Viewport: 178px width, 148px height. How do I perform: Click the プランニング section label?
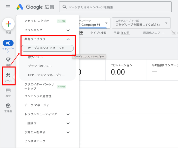click(x=33, y=30)
